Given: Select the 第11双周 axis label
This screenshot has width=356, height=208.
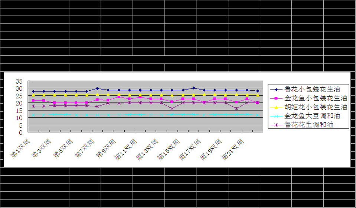Looking at the screenshot, I should pos(126,150).
